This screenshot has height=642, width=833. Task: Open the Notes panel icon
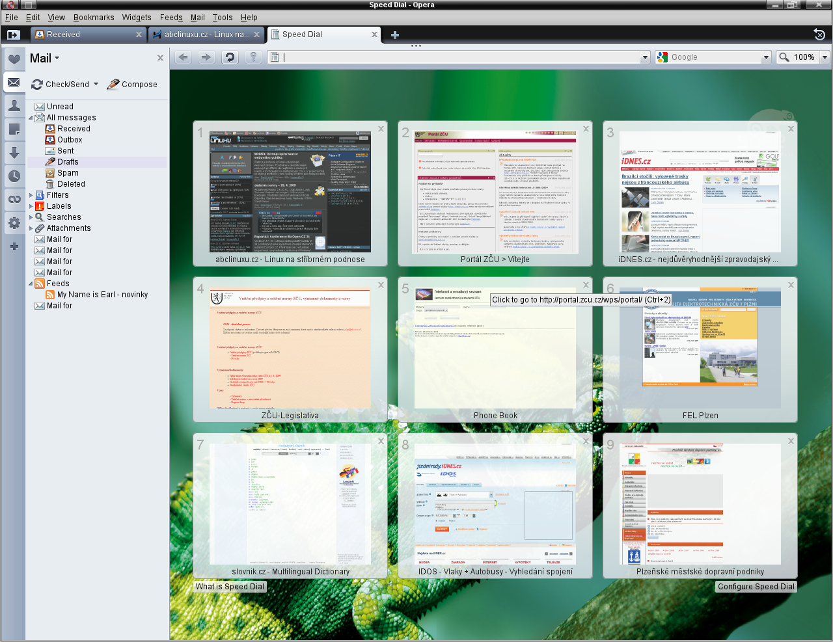tap(14, 129)
